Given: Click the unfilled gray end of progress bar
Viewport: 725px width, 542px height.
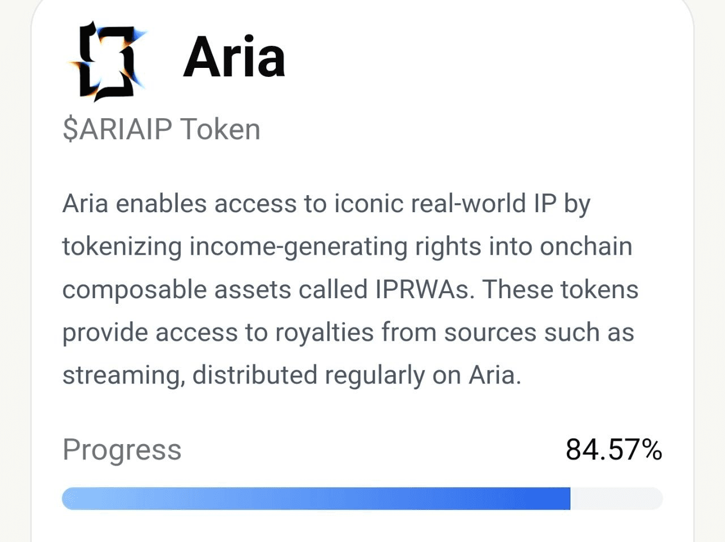Looking at the screenshot, I should point(616,498).
